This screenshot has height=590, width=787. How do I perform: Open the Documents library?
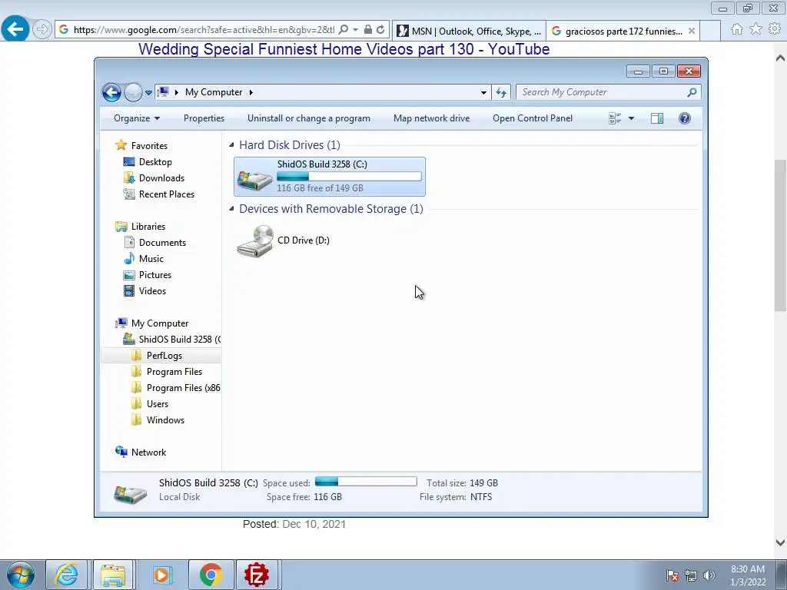click(x=162, y=243)
